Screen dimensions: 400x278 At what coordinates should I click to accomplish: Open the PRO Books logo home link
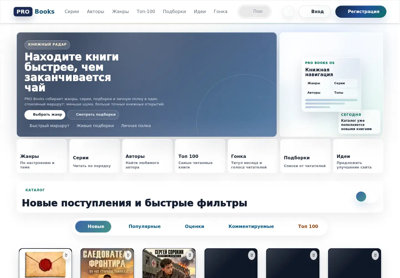(x=34, y=12)
